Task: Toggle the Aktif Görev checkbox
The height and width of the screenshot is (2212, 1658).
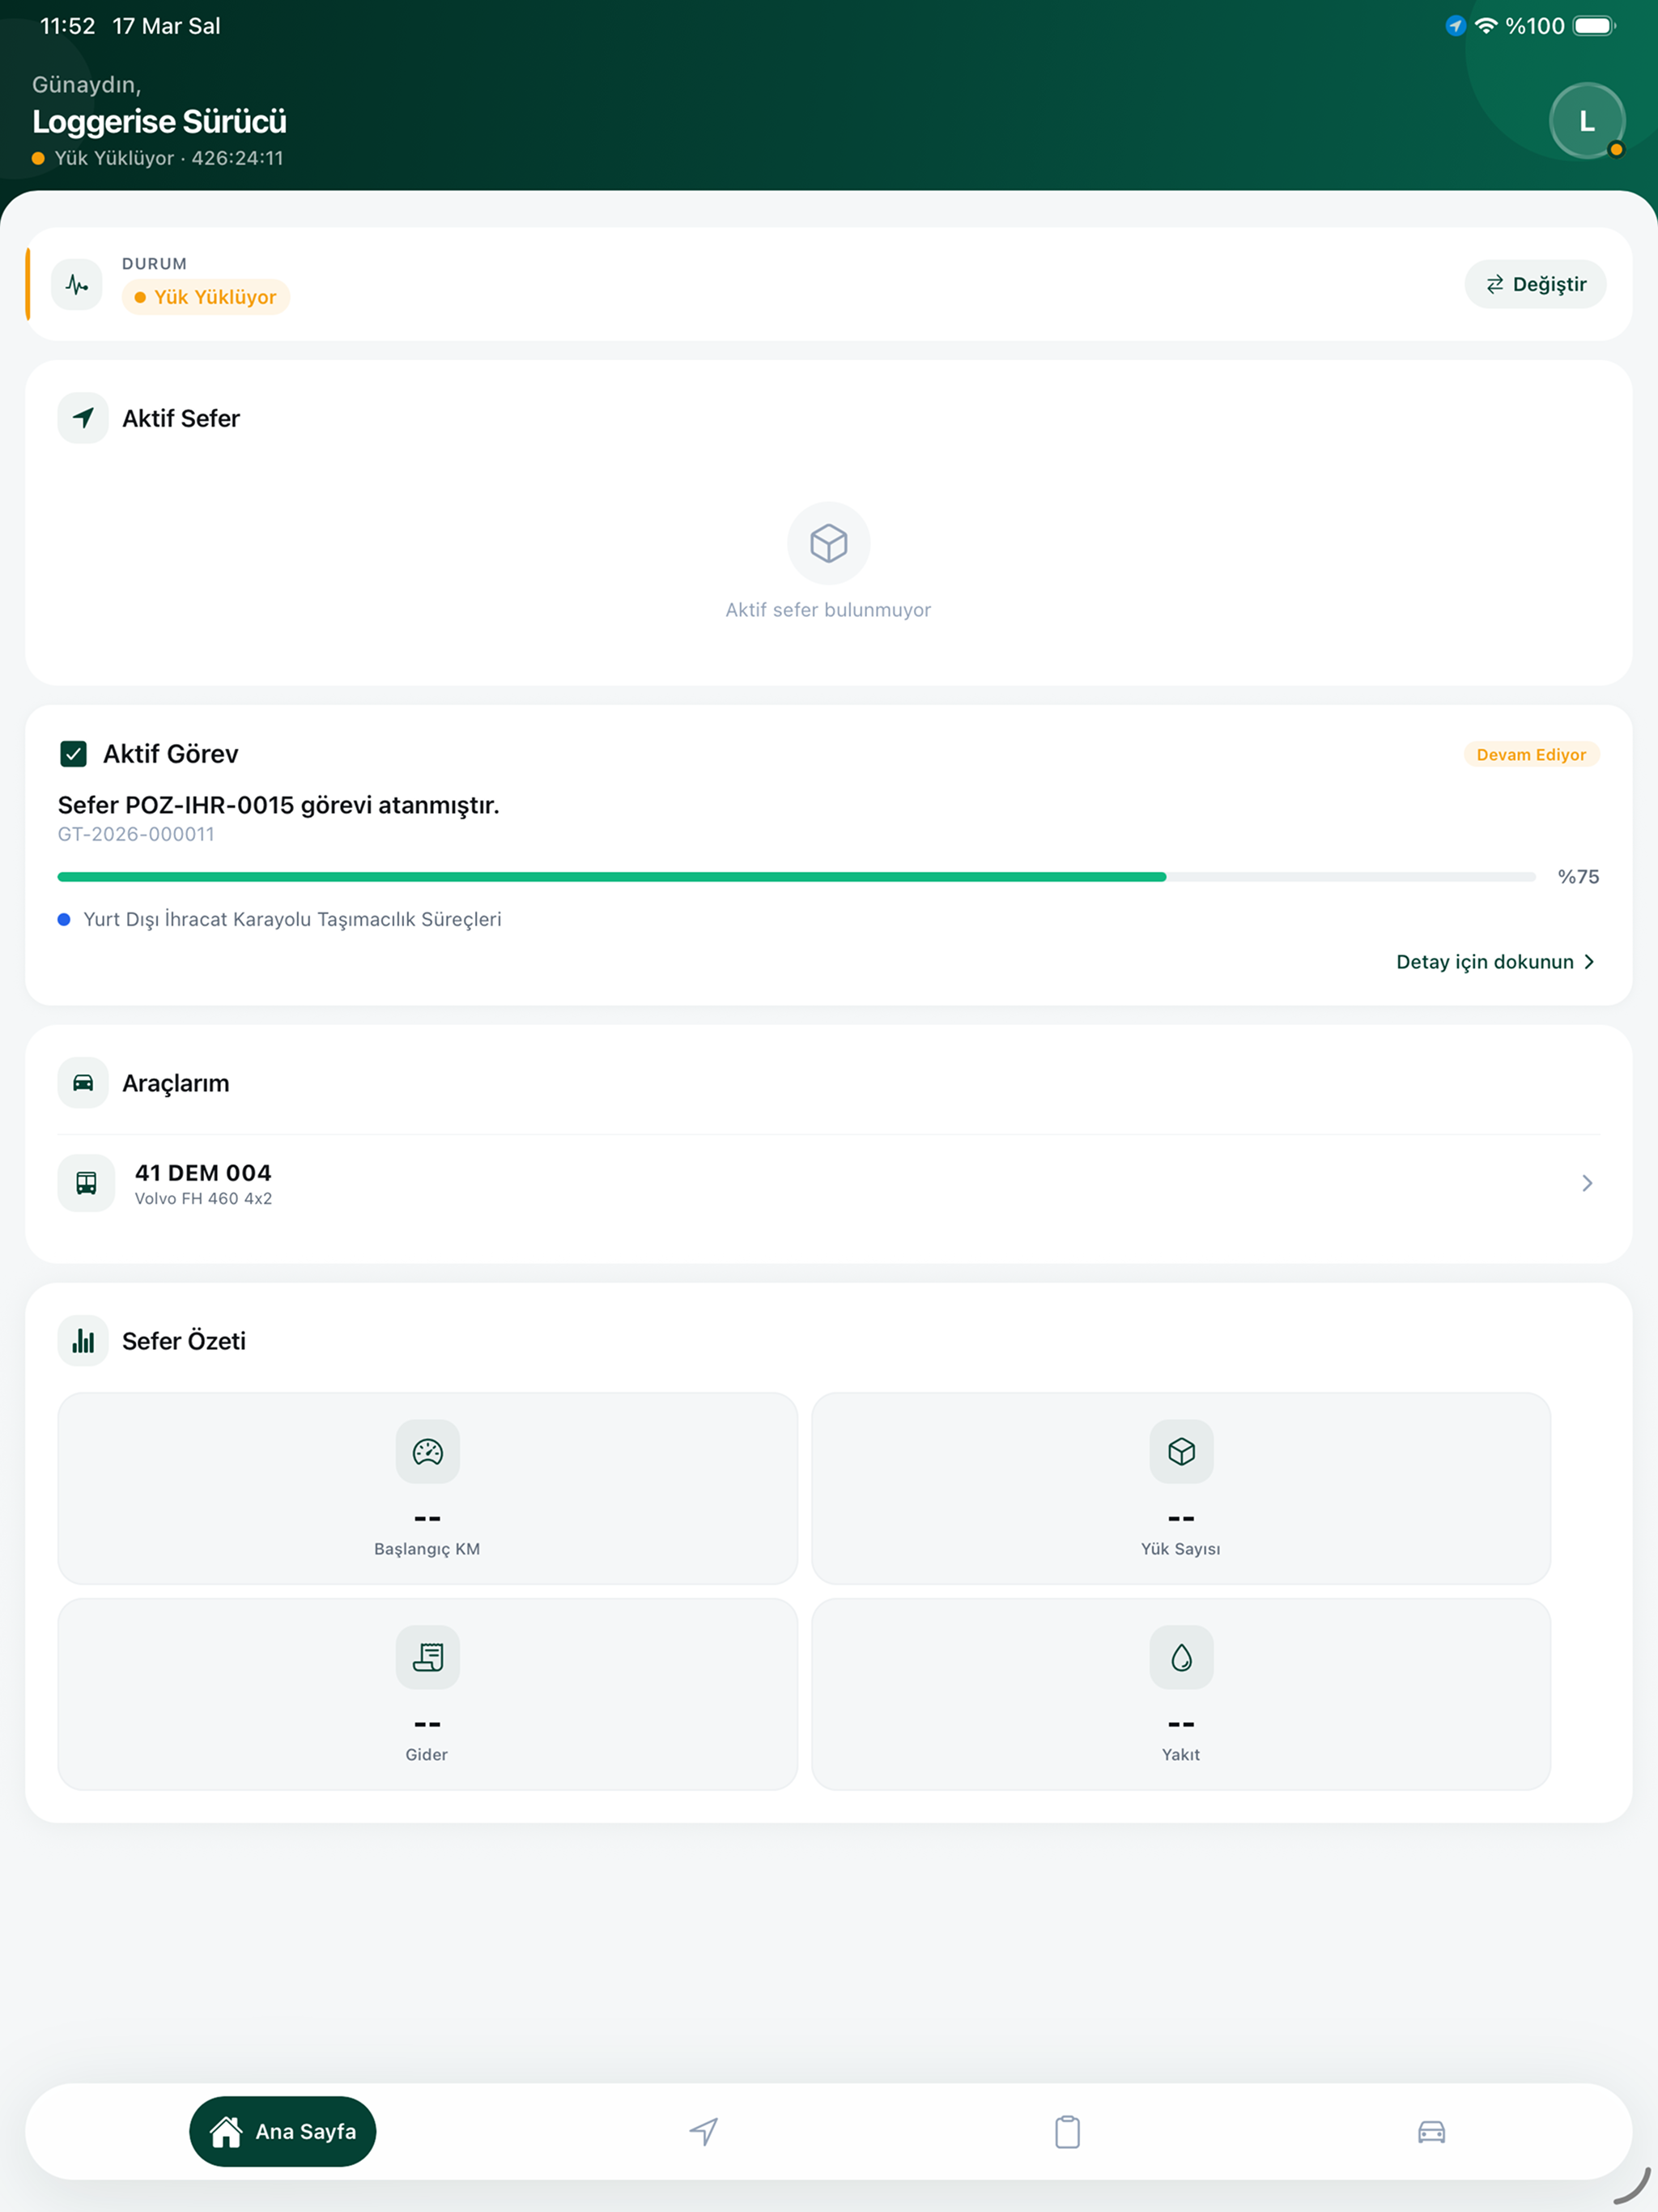Action: click(x=73, y=754)
